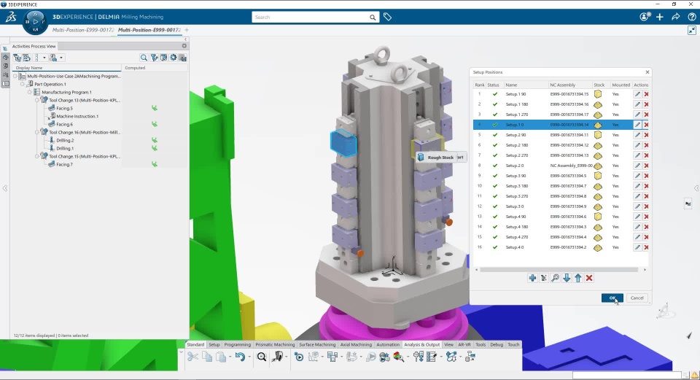This screenshot has height=380, width=700.
Task: Click the OK button in Setup Positions
Action: [612, 298]
